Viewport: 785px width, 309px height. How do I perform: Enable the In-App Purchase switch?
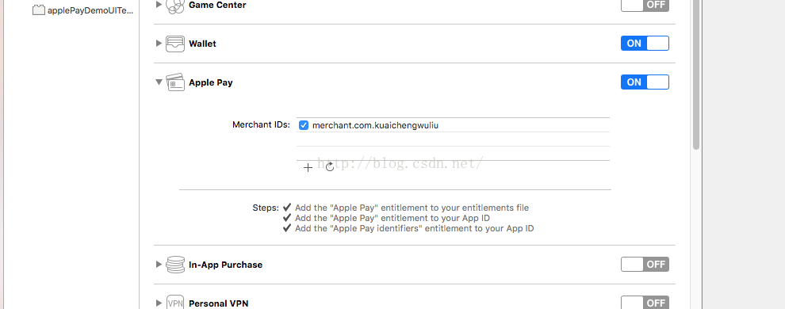[x=645, y=264]
